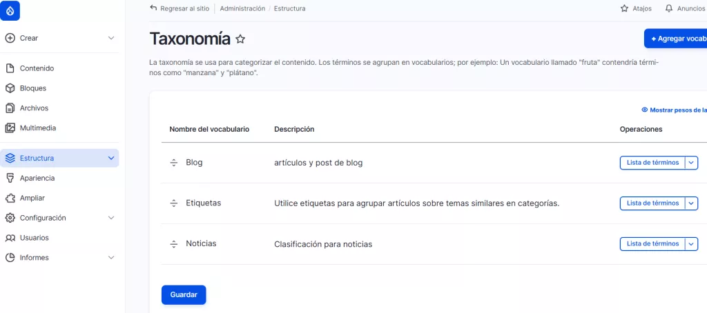Click the Guardar button
707x313 pixels.
tap(184, 294)
